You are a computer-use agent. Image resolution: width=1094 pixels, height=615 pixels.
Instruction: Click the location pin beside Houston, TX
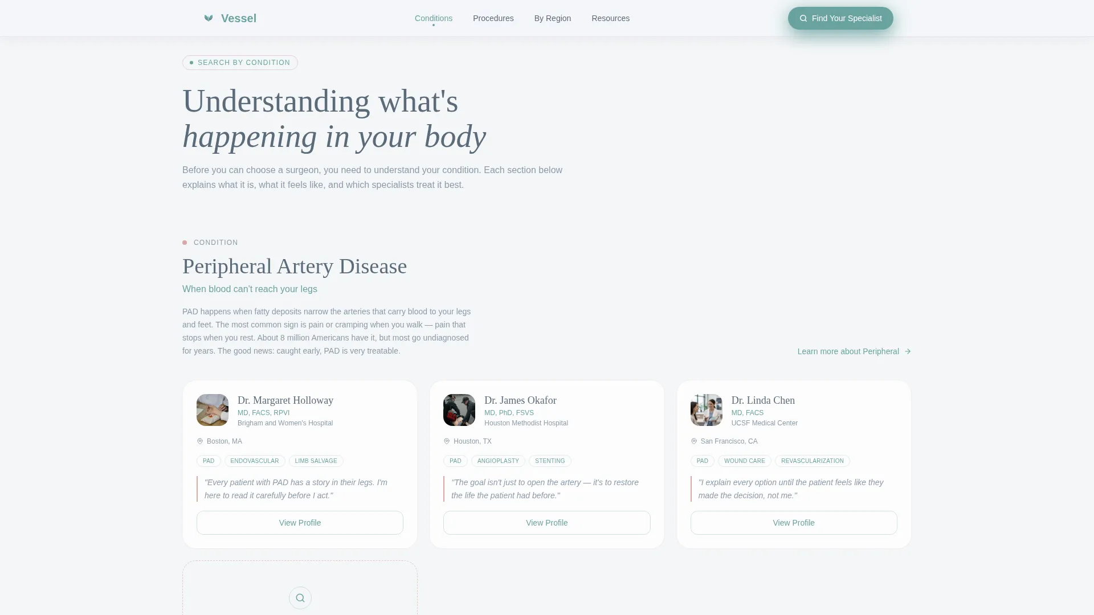(x=447, y=441)
